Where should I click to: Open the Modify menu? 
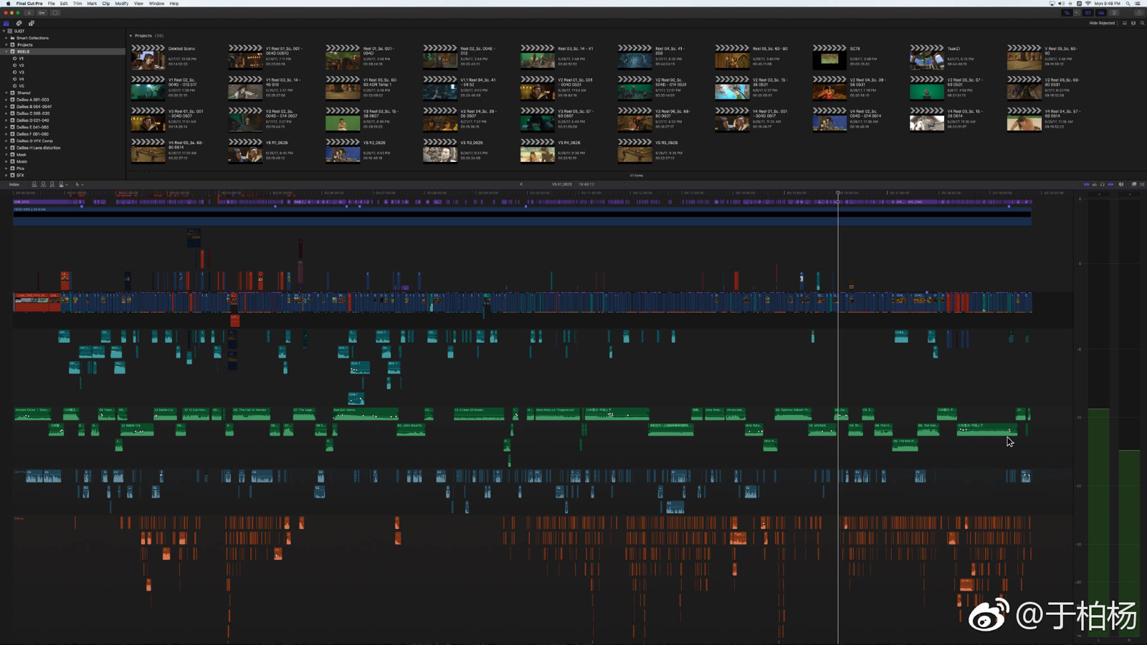pos(121,4)
